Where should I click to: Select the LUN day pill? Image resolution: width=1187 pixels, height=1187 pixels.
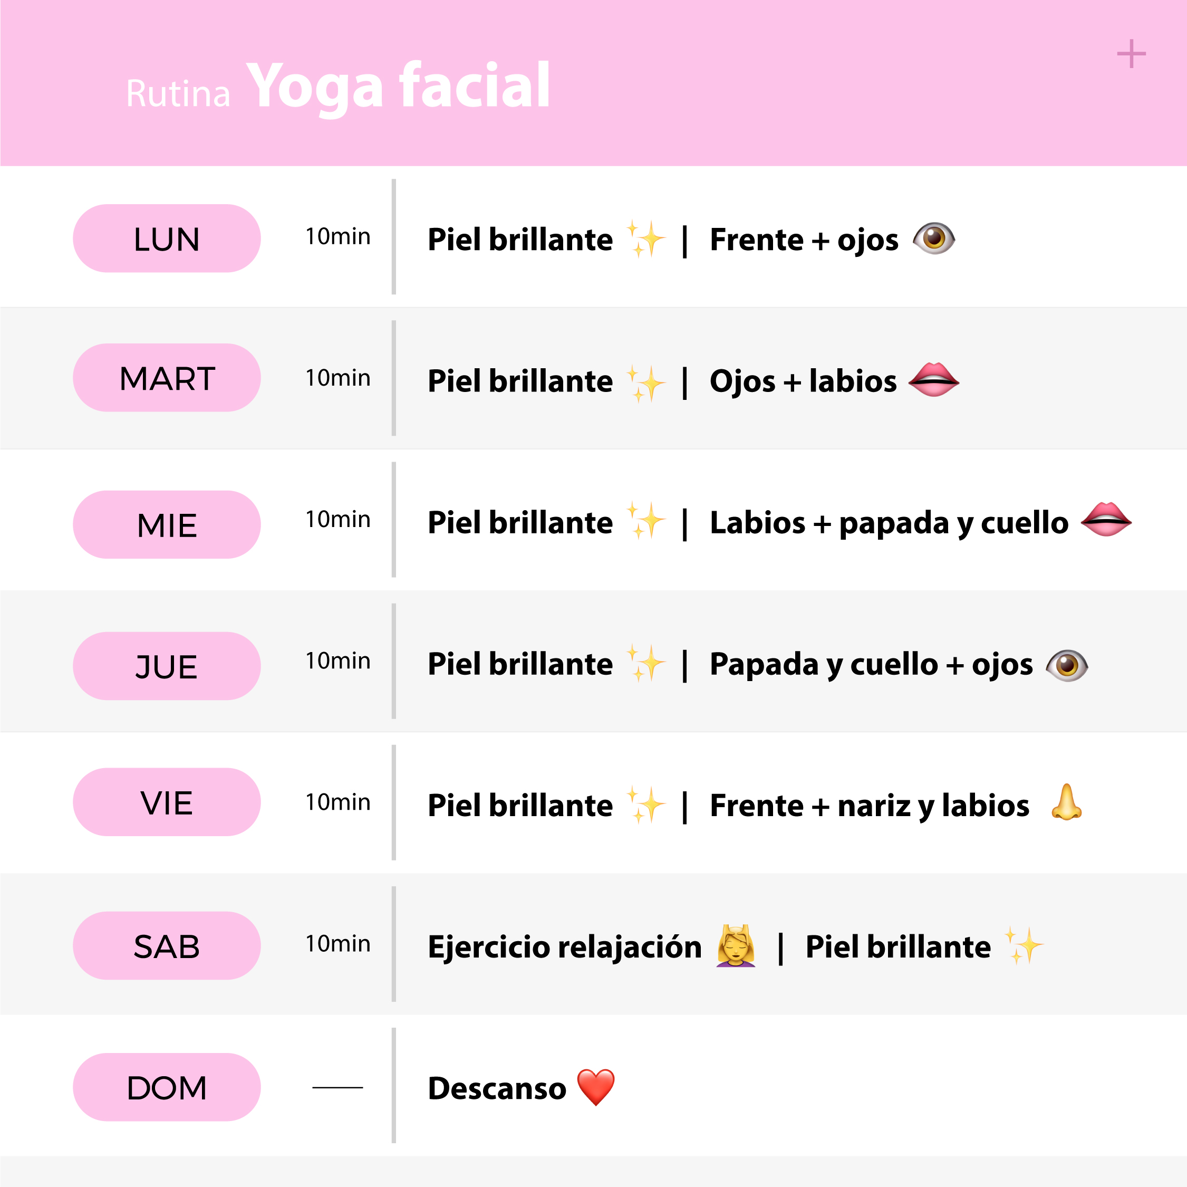(x=167, y=238)
